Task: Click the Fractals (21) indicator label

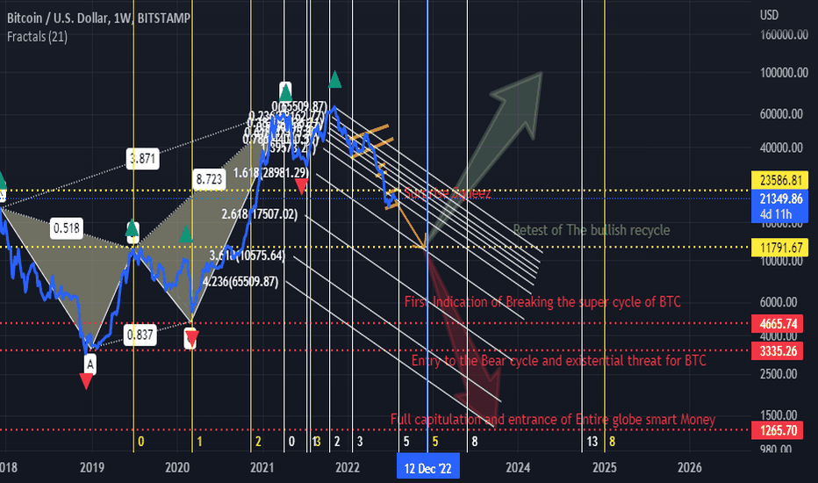Action: click(x=37, y=37)
